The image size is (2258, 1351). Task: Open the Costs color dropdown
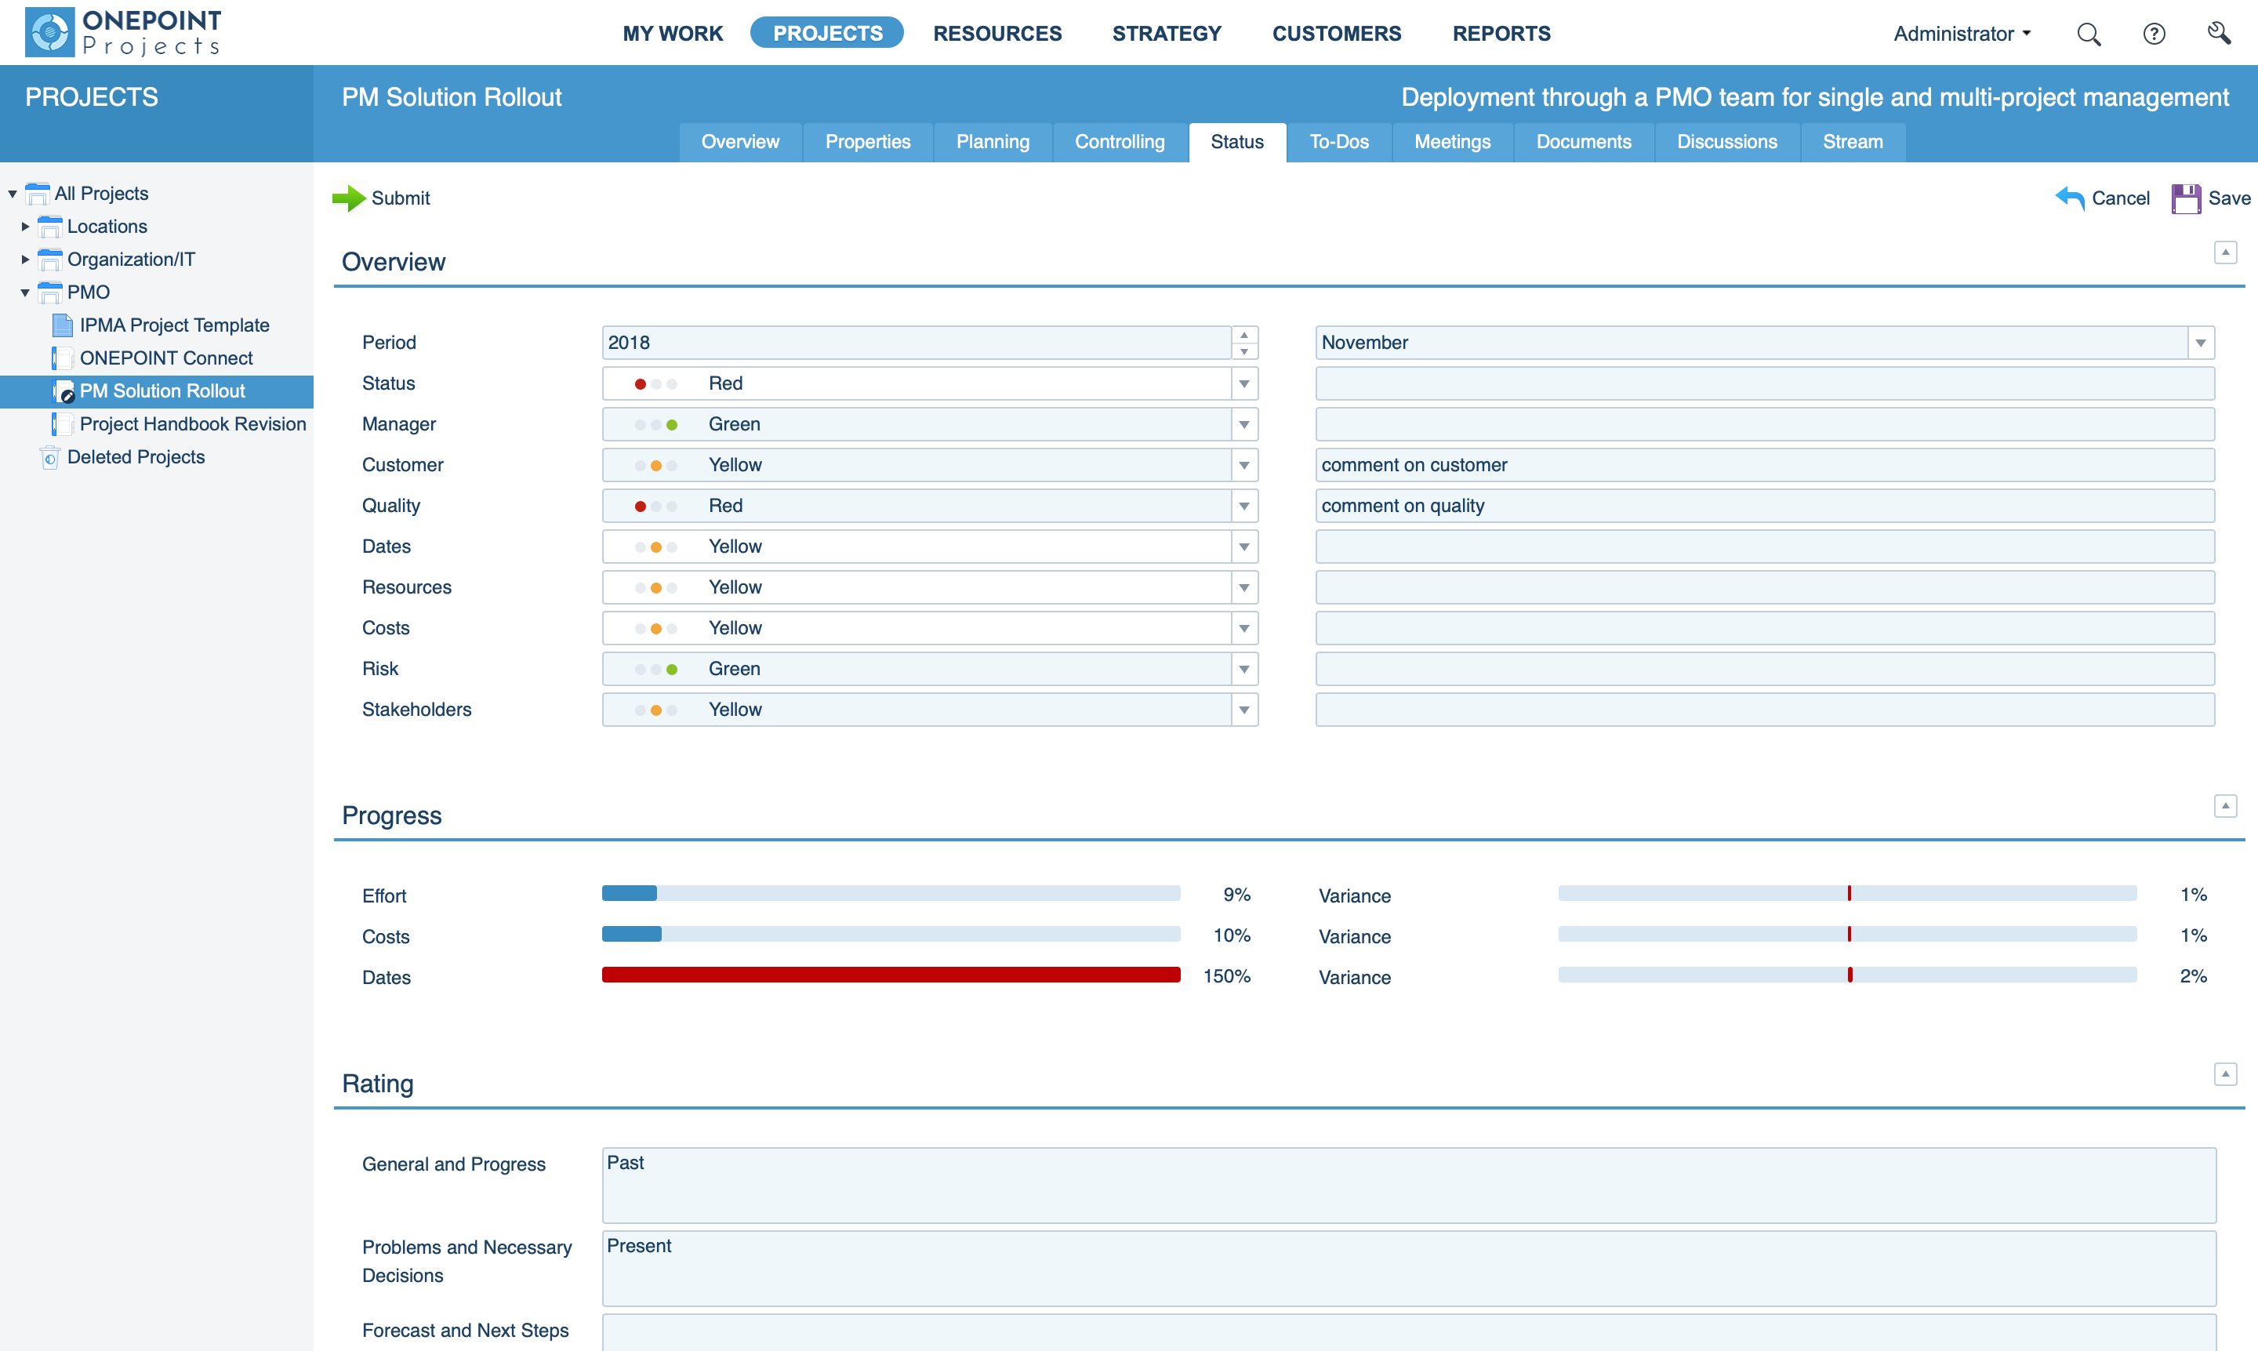coord(1244,628)
